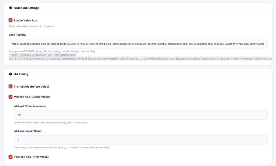
Task: Click the "Mid-roll Repeat Count" label
Action: (x=28, y=131)
